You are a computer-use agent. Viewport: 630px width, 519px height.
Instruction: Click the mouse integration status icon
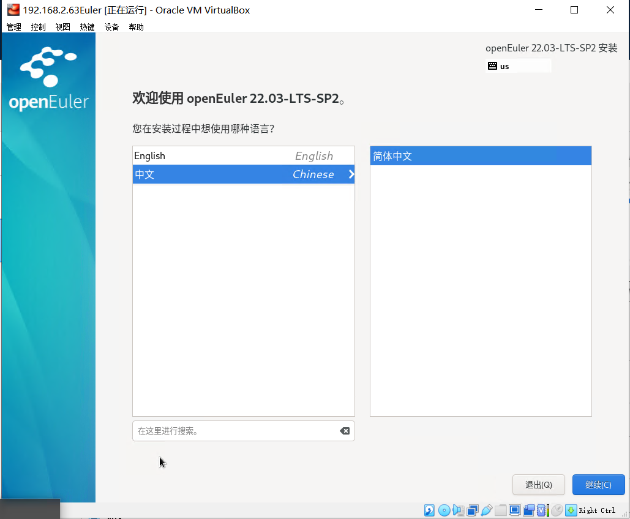(557, 510)
